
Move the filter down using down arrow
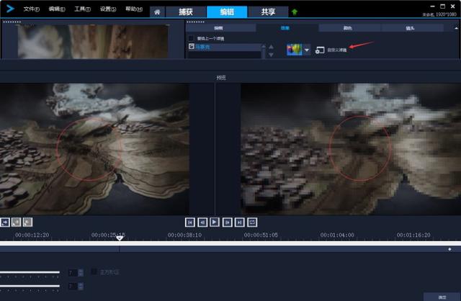coord(271,55)
